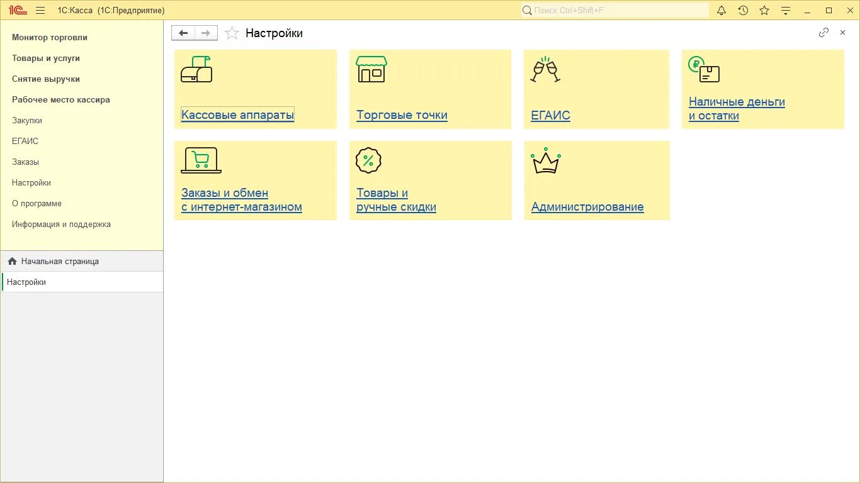This screenshot has width=860, height=483.
Task: Select Снятие выручки in sidebar
Action: pos(46,79)
